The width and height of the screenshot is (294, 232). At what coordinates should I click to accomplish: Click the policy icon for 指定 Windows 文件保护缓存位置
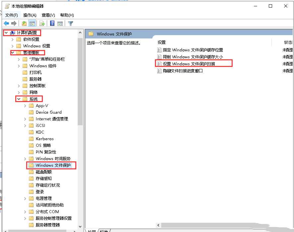coord(159,50)
